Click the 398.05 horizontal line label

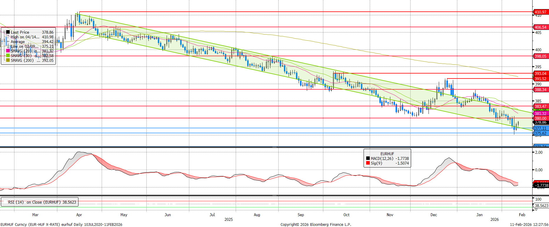pos(540,56)
